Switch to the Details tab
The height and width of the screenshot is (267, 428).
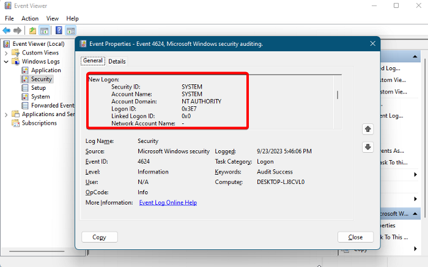117,61
